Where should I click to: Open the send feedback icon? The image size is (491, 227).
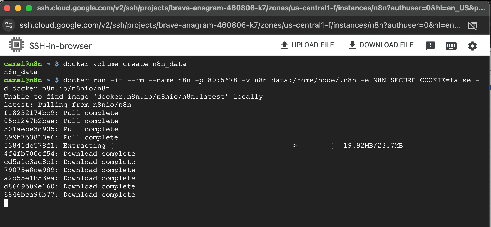(430, 46)
